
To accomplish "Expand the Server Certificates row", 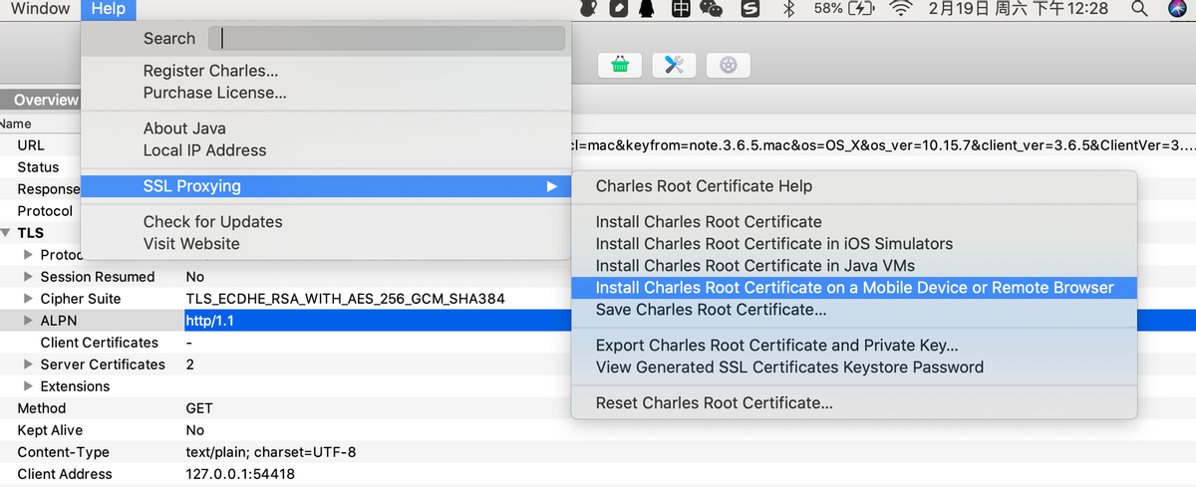I will point(29,365).
